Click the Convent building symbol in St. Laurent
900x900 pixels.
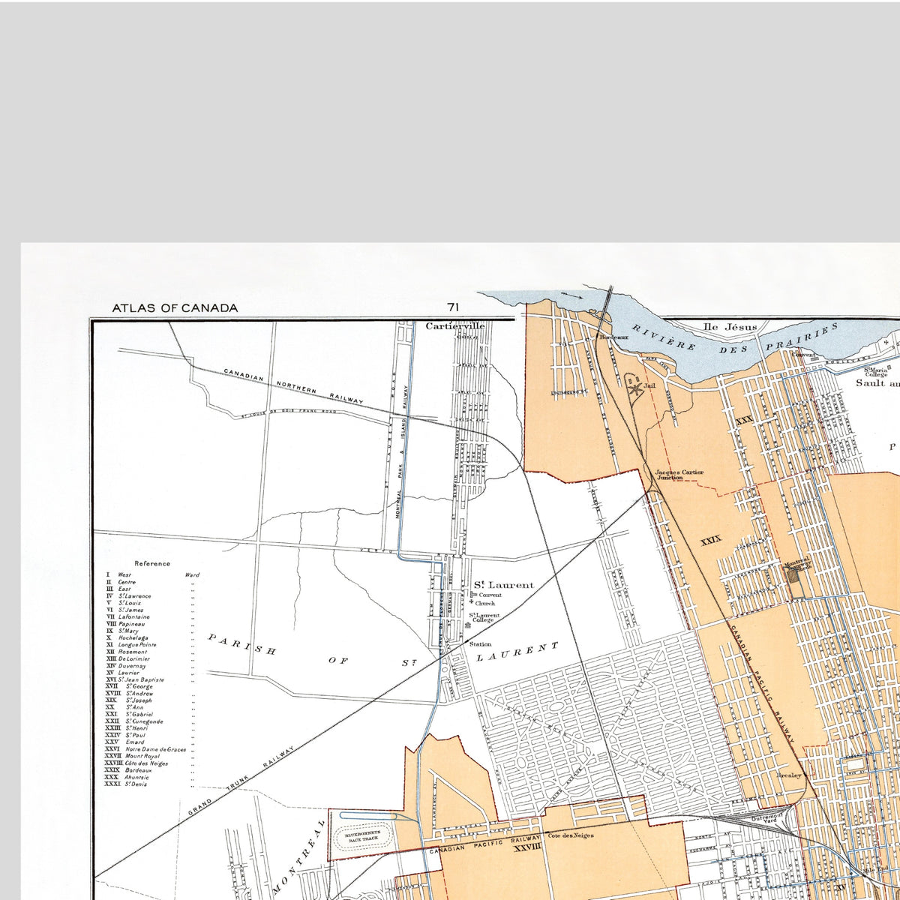[x=473, y=595]
